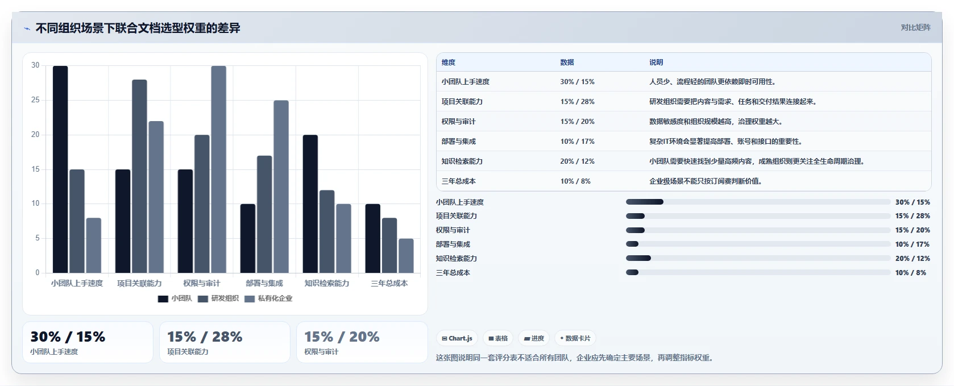
Task: Click the 项目关联能力 progress bar
Action: 758,216
